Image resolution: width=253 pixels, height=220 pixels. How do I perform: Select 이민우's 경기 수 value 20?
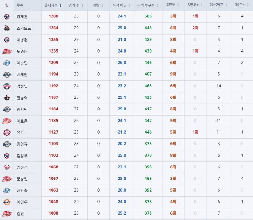coord(76,202)
